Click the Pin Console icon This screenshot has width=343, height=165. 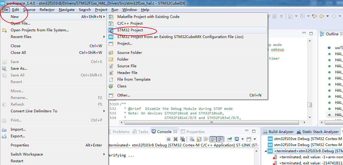point(230,139)
